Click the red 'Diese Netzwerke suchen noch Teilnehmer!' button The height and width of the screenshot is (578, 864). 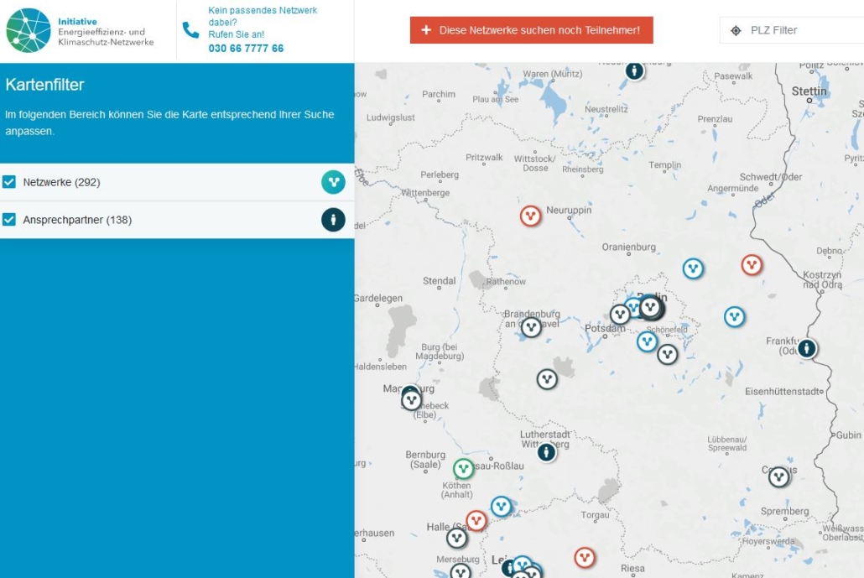pyautogui.click(x=531, y=30)
